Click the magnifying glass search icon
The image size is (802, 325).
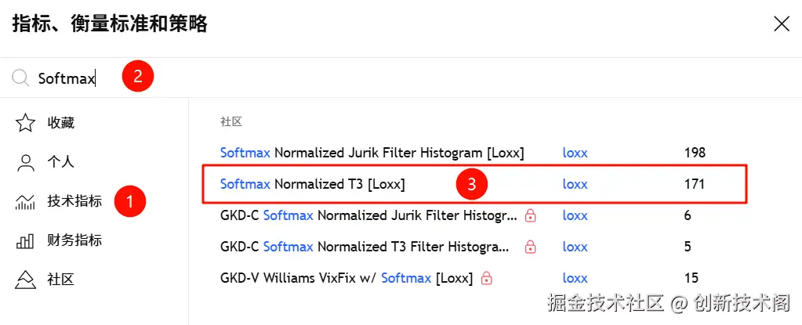[x=21, y=78]
